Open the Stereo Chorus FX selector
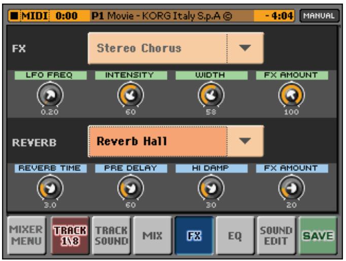The image size is (346, 261). pos(157,48)
